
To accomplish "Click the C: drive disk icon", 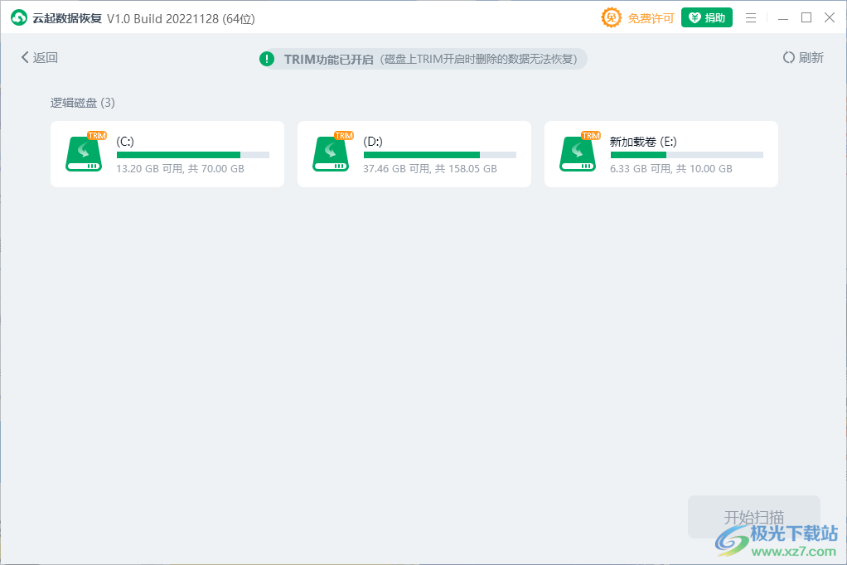I will [x=84, y=154].
